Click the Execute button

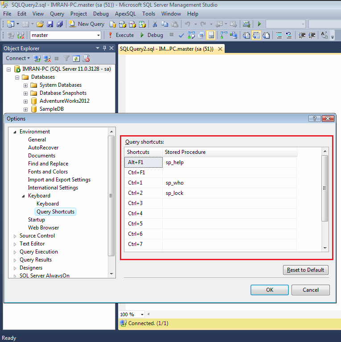(121, 35)
